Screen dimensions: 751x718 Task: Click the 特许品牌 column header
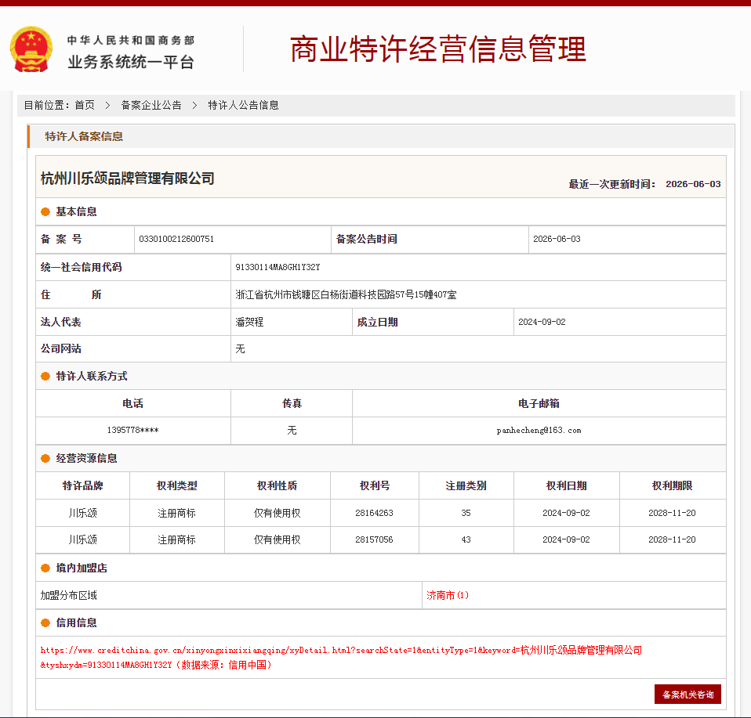point(83,486)
